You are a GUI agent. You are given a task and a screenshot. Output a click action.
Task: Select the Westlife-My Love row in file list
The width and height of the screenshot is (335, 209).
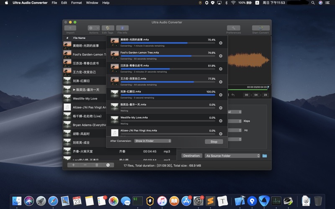[85, 98]
